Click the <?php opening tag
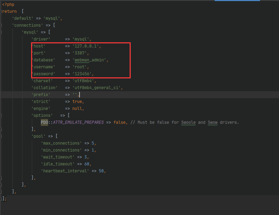The width and height of the screenshot is (279, 215). click(8, 5)
